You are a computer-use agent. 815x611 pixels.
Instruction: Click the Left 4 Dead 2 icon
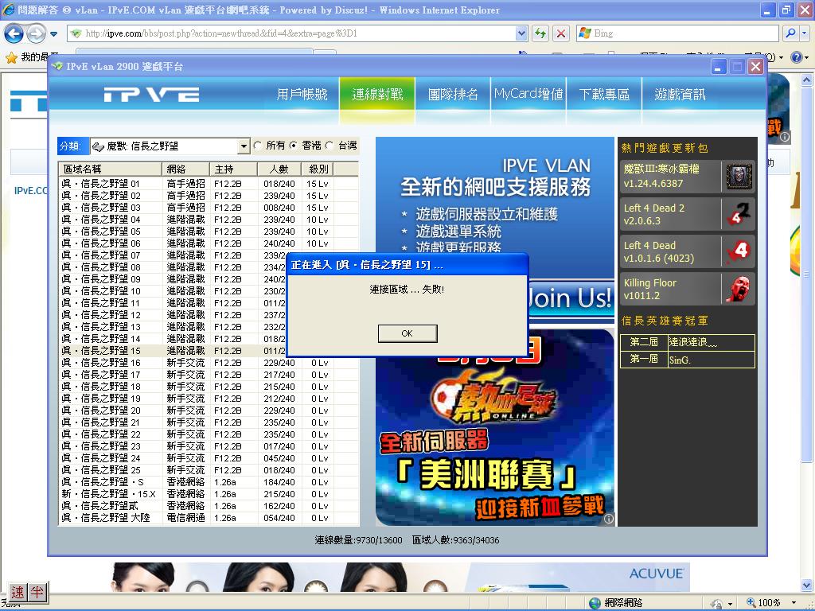point(739,214)
